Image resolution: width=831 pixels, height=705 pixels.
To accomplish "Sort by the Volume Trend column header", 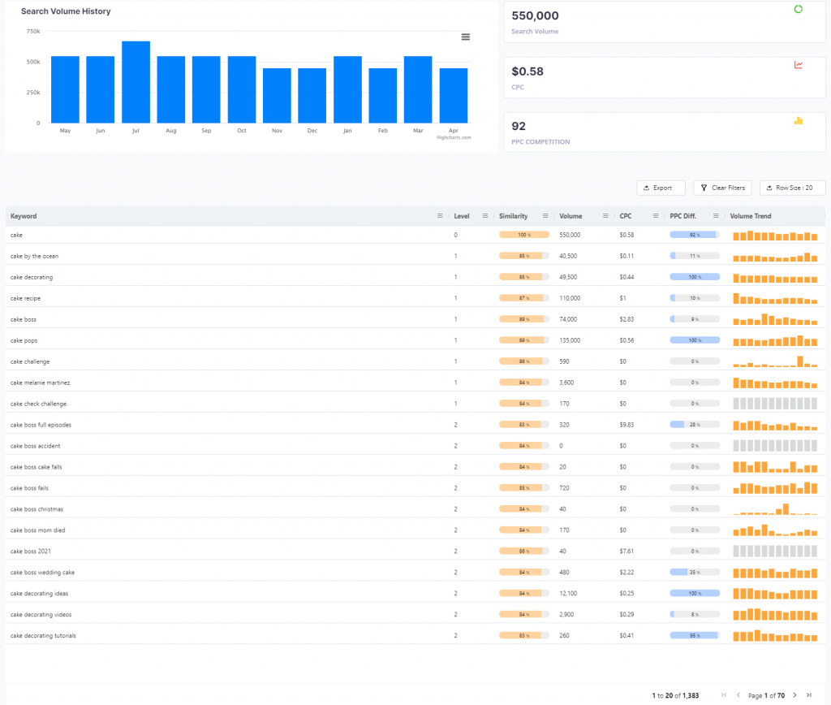I will click(x=751, y=216).
